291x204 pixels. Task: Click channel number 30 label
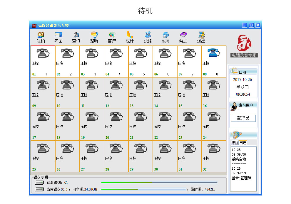tap(156, 169)
